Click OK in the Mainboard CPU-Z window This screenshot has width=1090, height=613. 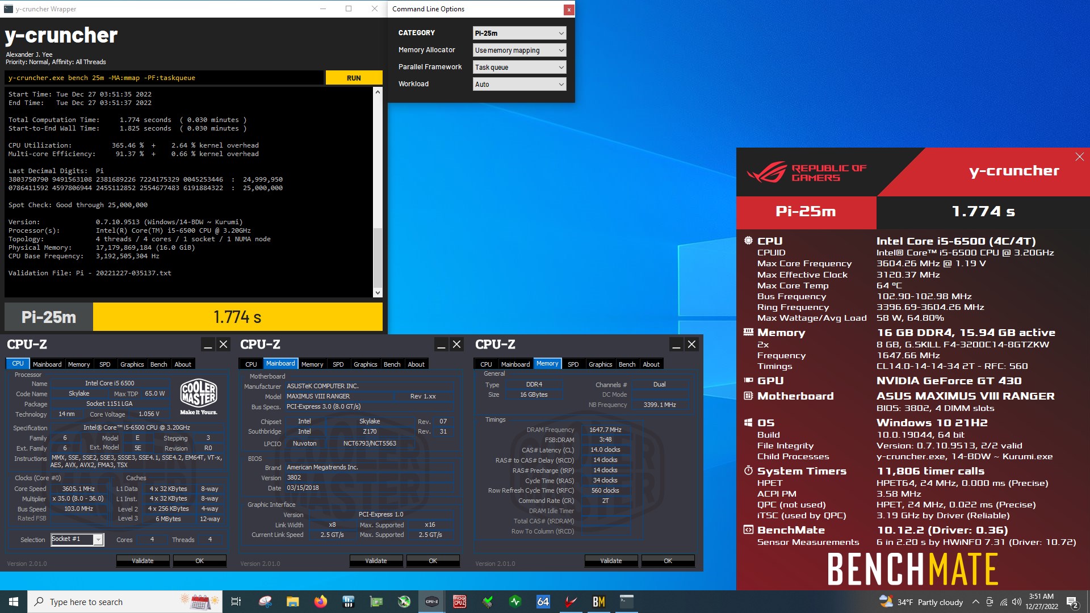[x=433, y=560]
